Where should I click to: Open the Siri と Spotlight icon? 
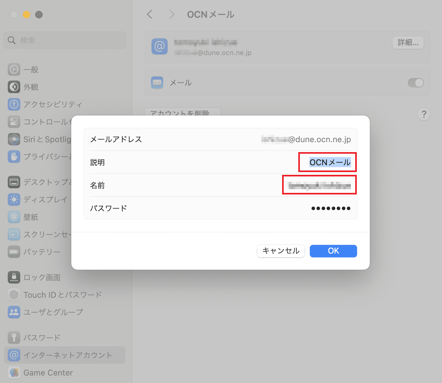click(14, 139)
